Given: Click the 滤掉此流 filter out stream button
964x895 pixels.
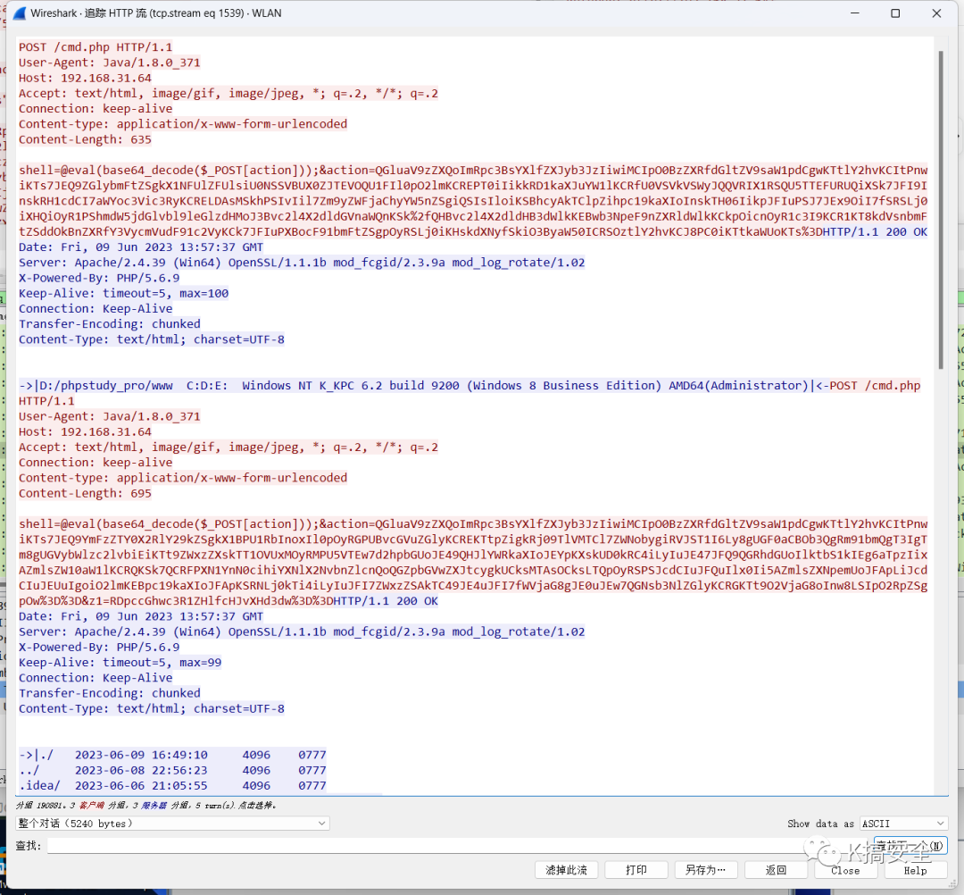Looking at the screenshot, I should coord(566,870).
